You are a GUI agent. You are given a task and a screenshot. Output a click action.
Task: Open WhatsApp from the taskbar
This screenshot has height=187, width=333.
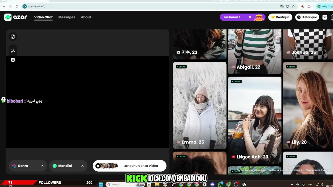[x=220, y=184]
